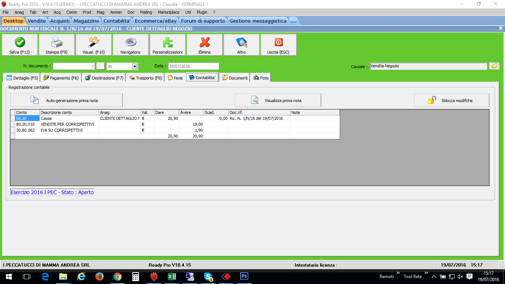Open the Windows Start menu

tap(9, 276)
